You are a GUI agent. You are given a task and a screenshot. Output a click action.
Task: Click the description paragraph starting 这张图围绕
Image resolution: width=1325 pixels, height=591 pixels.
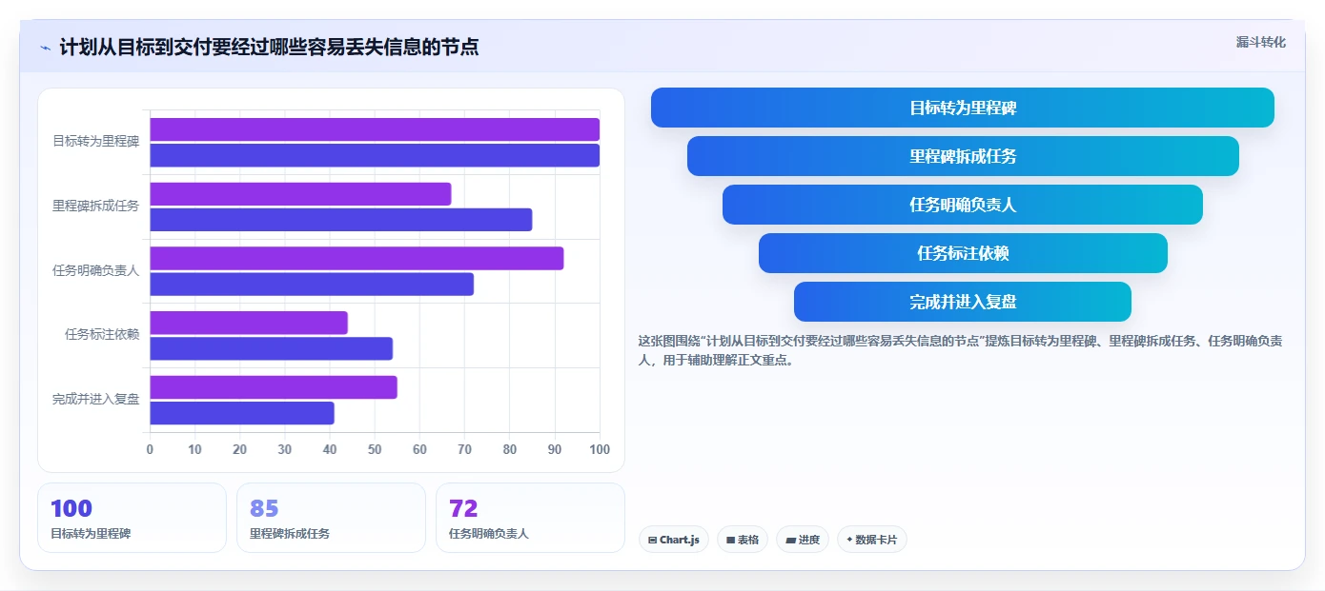pyautogui.click(x=961, y=350)
